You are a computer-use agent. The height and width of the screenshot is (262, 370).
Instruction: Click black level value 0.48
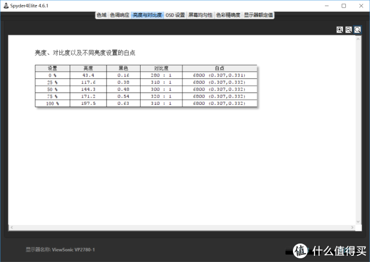click(x=123, y=89)
